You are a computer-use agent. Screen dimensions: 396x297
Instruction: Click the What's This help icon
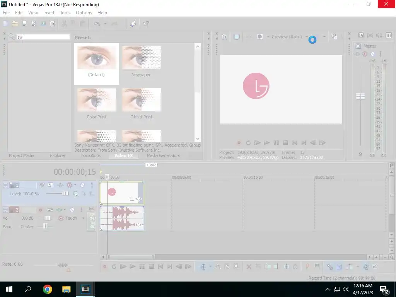point(146,24)
